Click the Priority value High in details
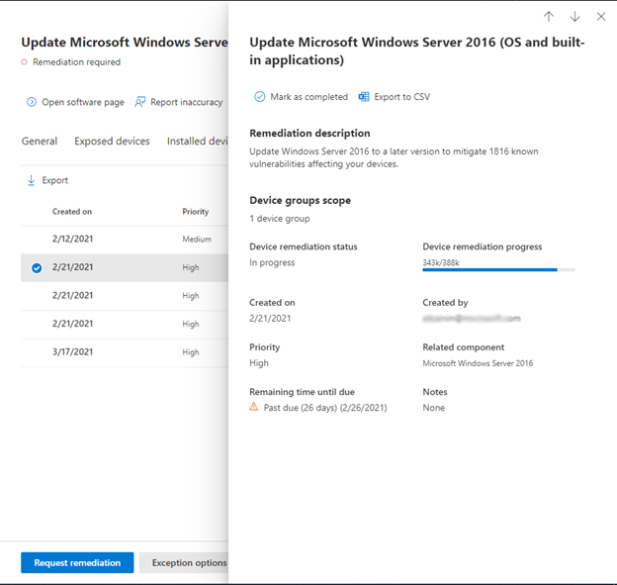The width and height of the screenshot is (617, 585). [x=259, y=363]
